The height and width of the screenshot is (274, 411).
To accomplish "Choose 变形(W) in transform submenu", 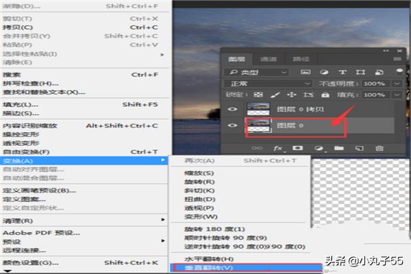I will point(240,216).
